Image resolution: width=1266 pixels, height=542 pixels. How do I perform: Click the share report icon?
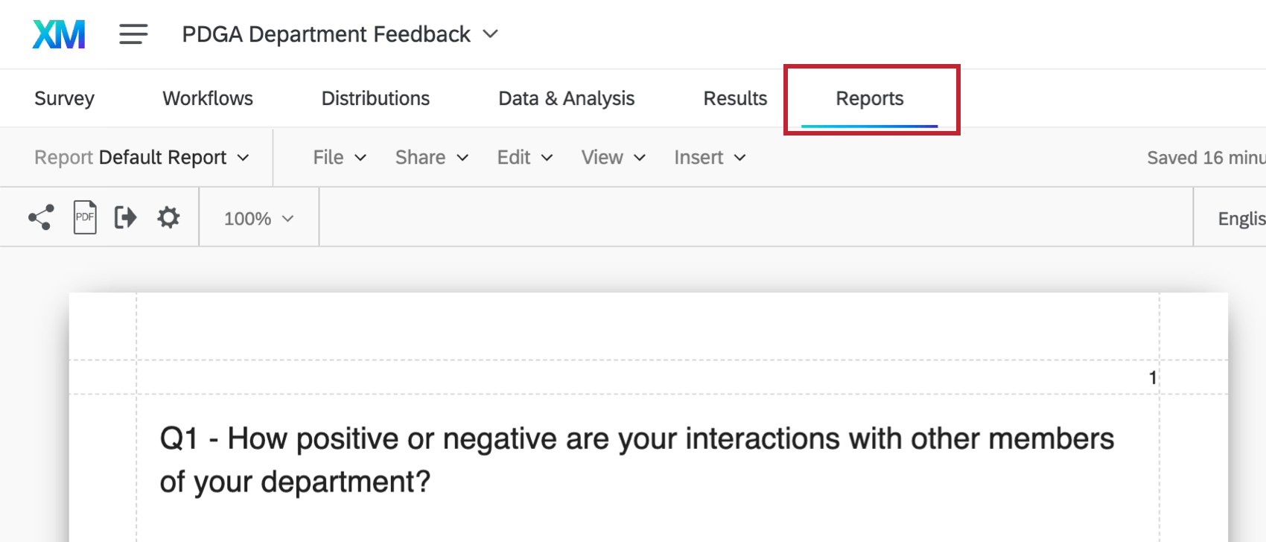[x=41, y=217]
